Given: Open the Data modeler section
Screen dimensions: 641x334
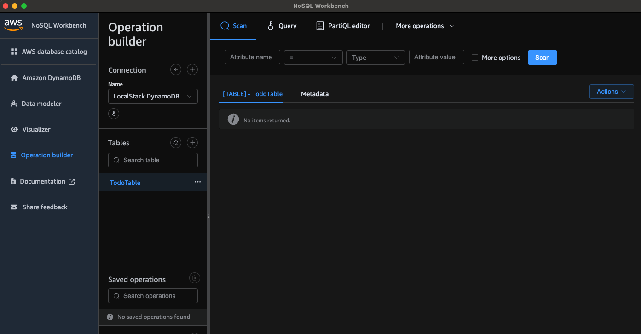Looking at the screenshot, I should 36,104.
